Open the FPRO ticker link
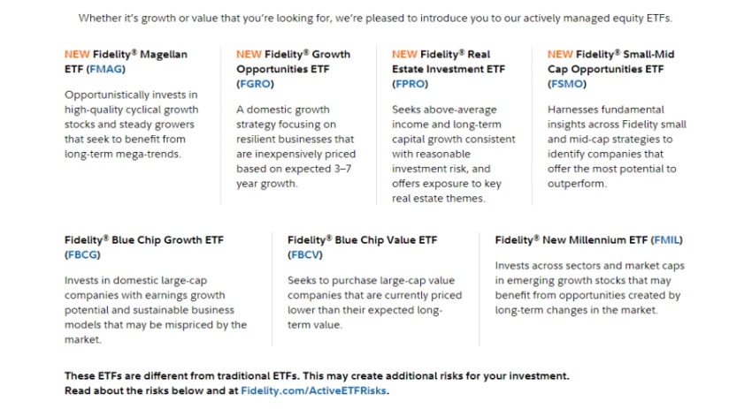This screenshot has height=409, width=752. (410, 84)
